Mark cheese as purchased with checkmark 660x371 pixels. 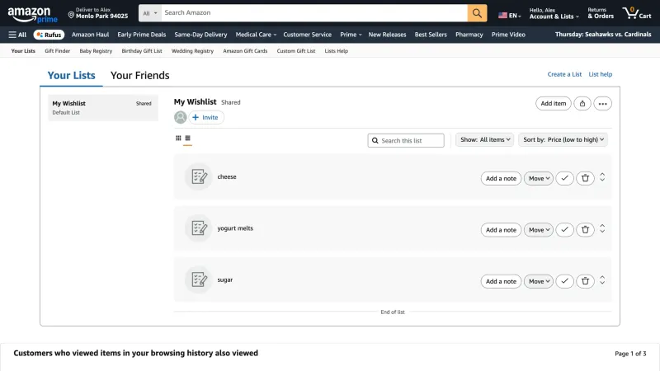(564, 178)
